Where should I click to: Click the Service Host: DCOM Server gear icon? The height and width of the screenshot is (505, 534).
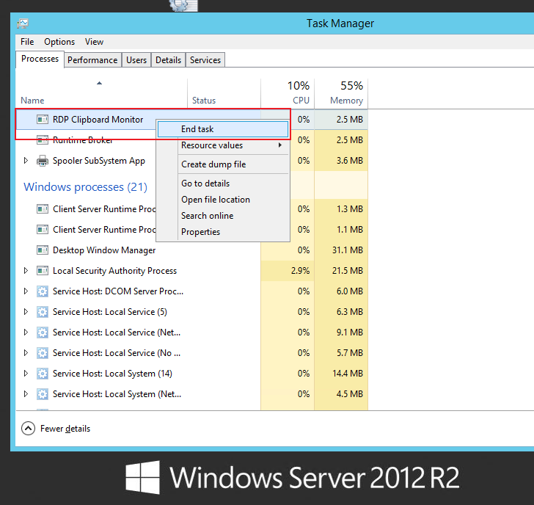coord(43,291)
